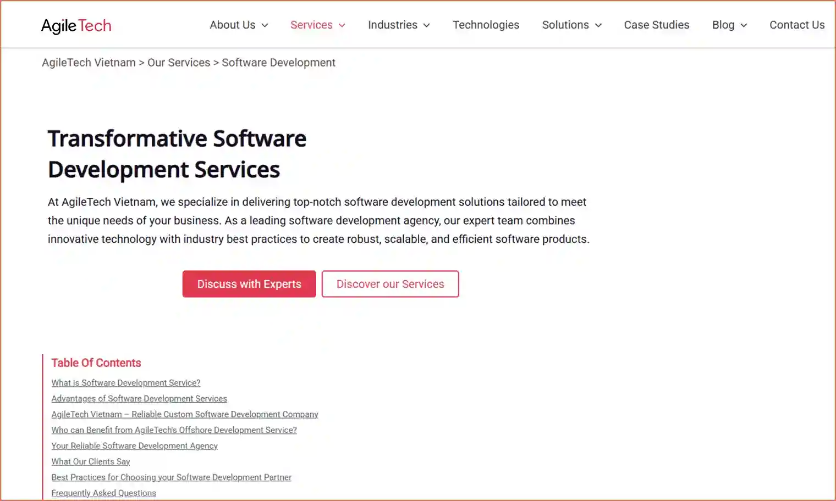Expand the Blog chevron arrow
The image size is (836, 501).
tap(744, 25)
